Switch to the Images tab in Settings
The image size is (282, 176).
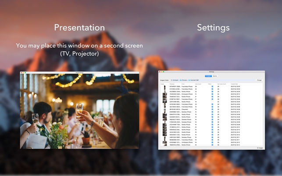208,76
